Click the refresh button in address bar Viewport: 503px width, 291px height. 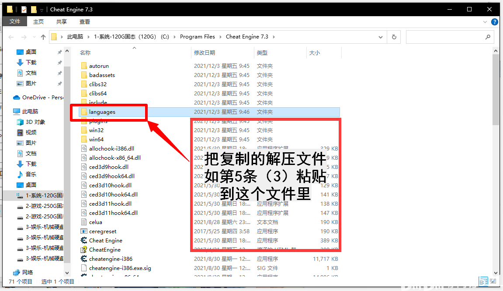[x=394, y=37]
